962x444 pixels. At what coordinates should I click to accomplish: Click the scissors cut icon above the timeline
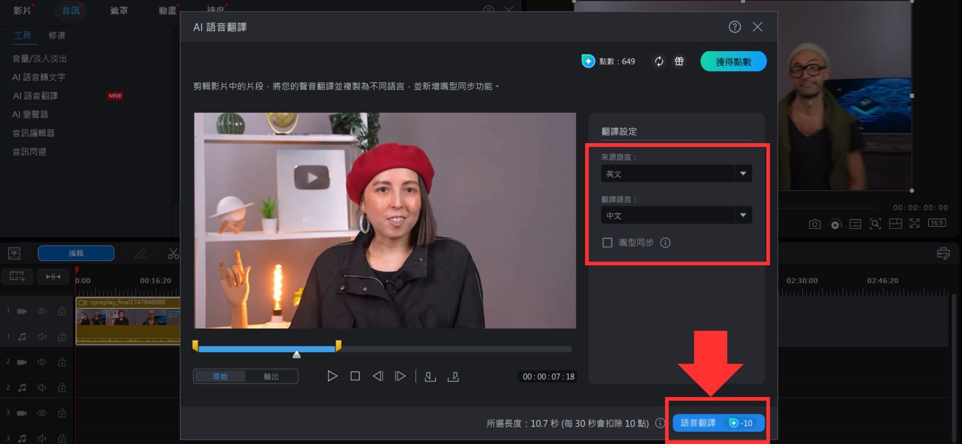coord(172,253)
